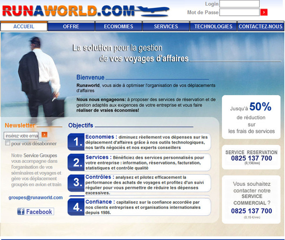Open the CONTACTEZ-NOUS tab
The width and height of the screenshot is (285, 240).
pyautogui.click(x=261, y=27)
